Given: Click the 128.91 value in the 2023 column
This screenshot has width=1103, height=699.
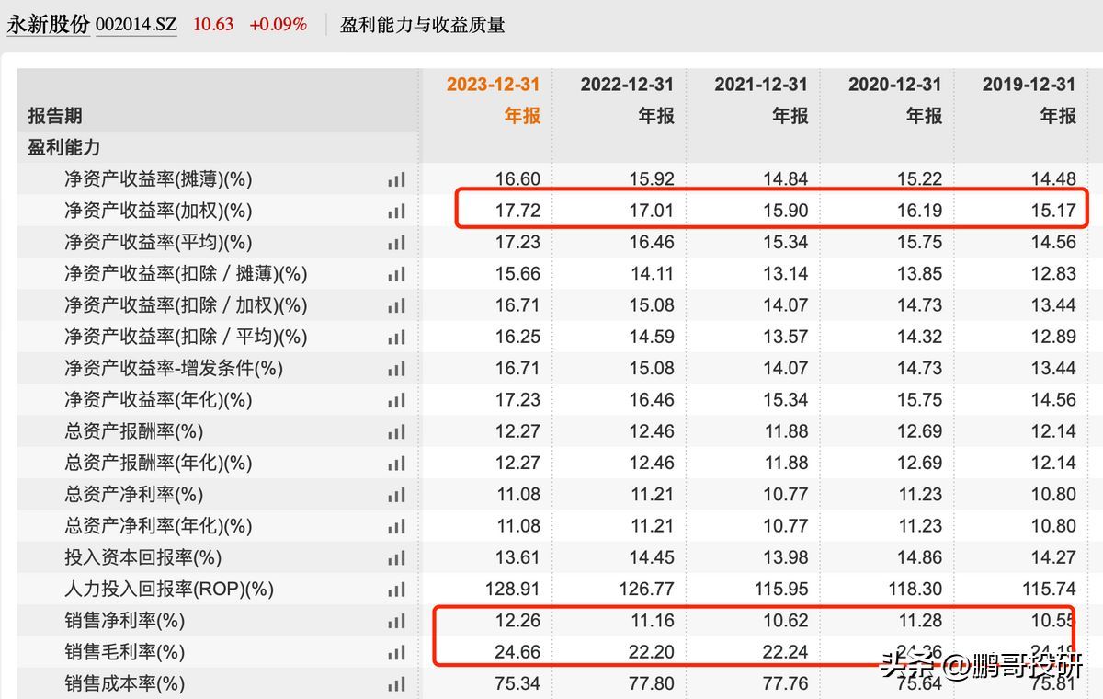Looking at the screenshot, I should click(x=517, y=590).
